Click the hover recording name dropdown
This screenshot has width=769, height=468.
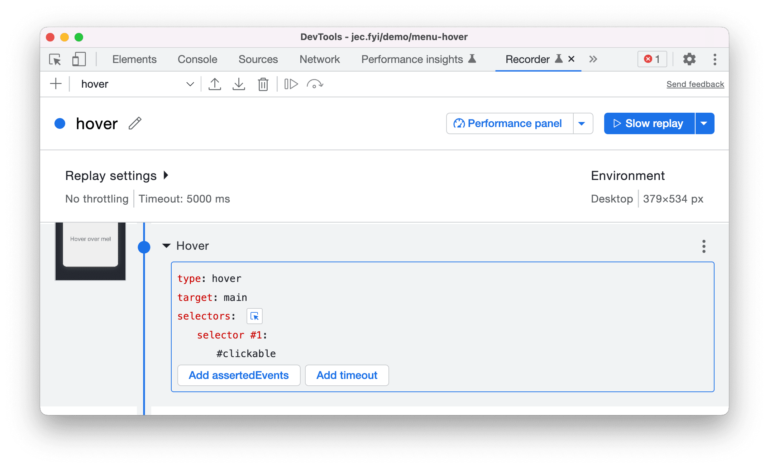coord(190,84)
